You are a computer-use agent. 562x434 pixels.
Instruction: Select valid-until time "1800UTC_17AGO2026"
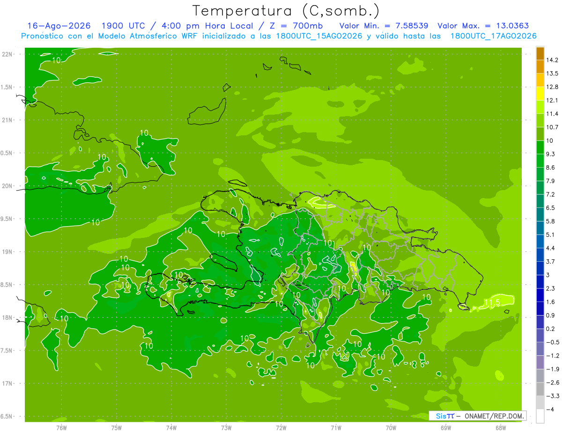click(x=493, y=36)
